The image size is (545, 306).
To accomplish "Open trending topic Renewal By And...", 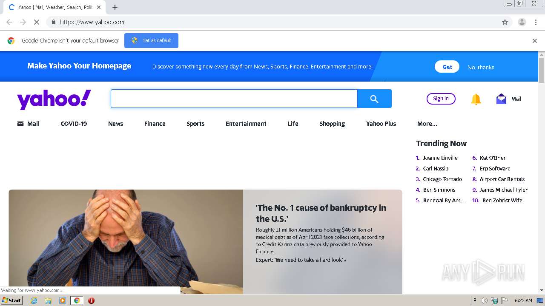I will pyautogui.click(x=444, y=200).
